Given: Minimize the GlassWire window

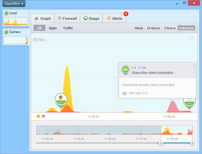Looking at the screenshot, I should (177, 4).
